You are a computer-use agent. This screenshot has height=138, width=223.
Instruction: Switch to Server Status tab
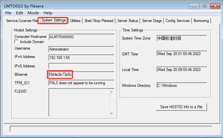(x=127, y=21)
